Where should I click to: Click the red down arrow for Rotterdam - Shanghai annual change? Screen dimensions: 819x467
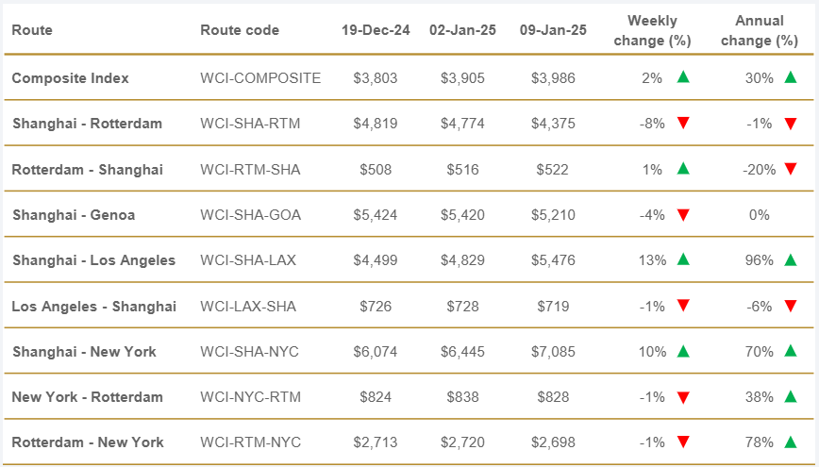pos(790,170)
